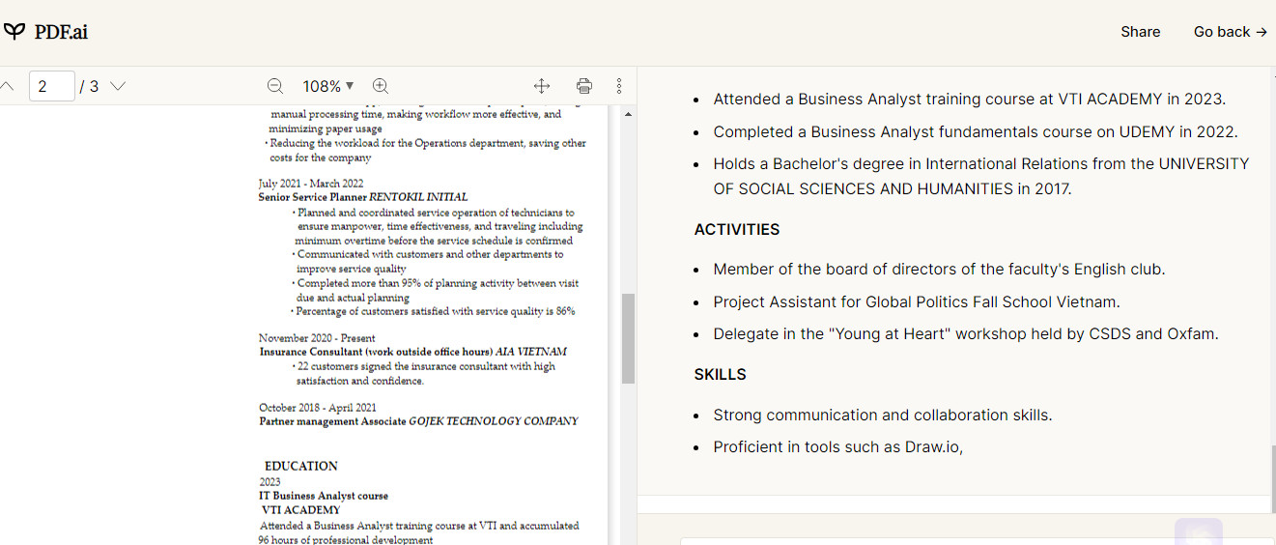Image resolution: width=1276 pixels, height=545 pixels.
Task: Click 'Insurance Consultant' AIA VIETNAM line
Action: point(412,352)
